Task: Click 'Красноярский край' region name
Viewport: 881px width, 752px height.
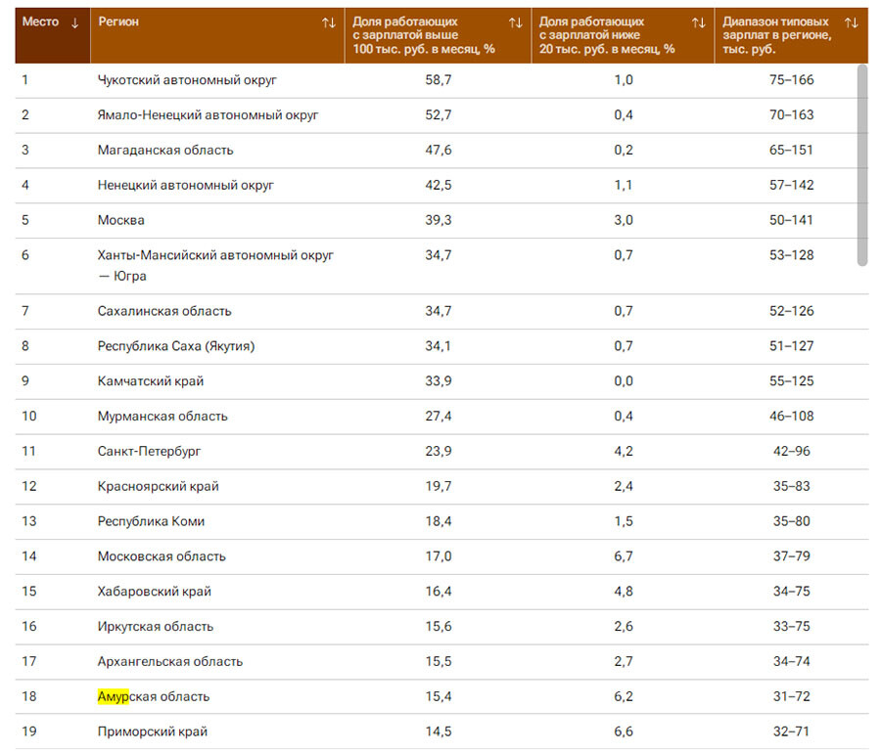Action: click(x=158, y=486)
